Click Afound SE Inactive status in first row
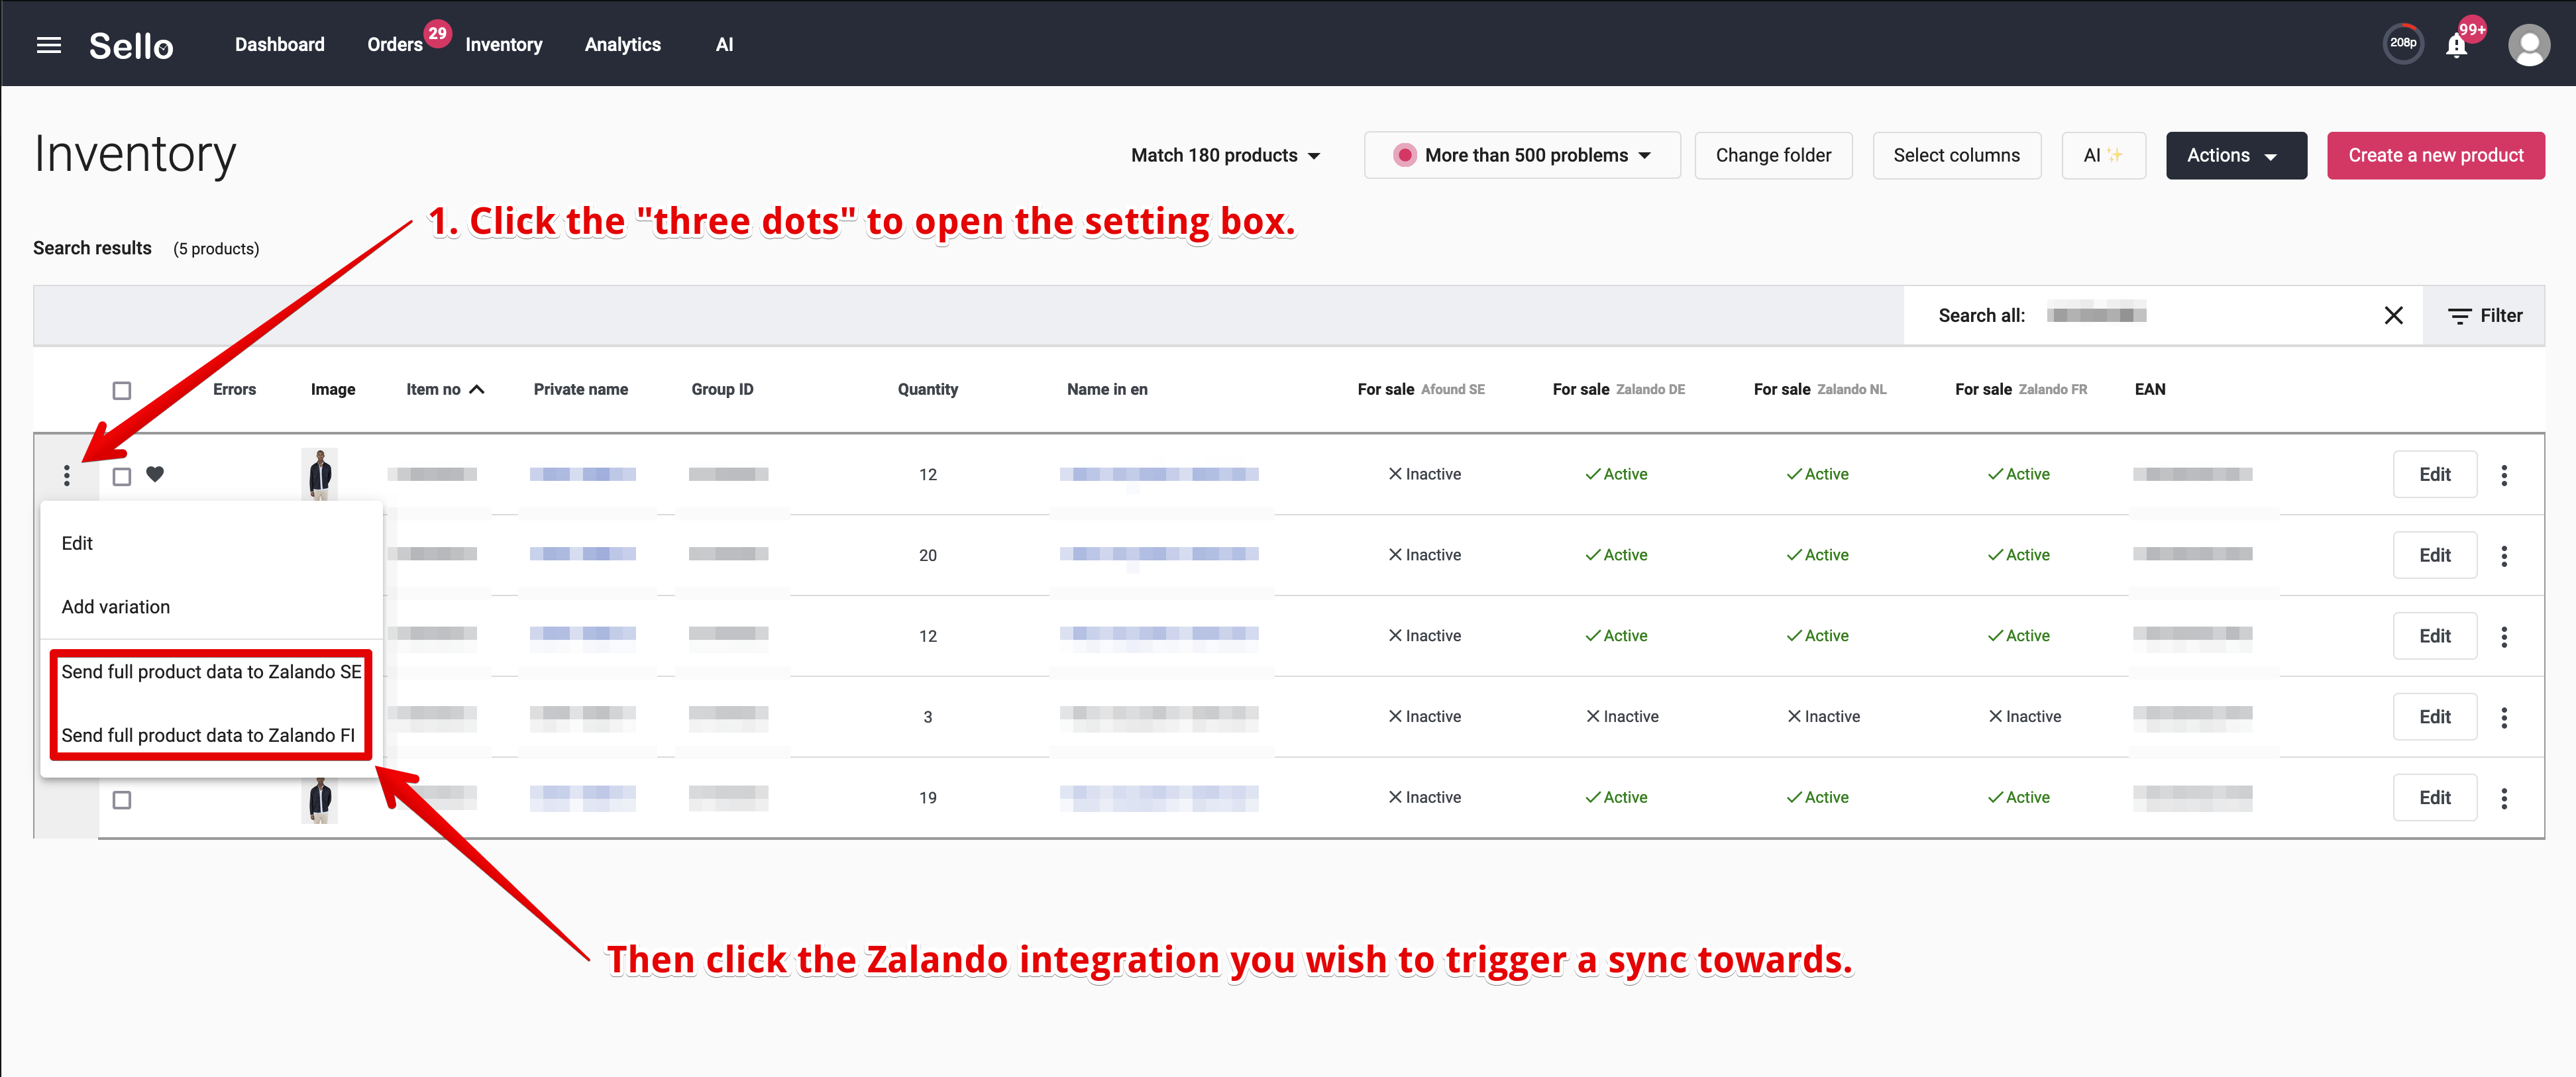Screen dimensions: 2576x1077 pos(1424,475)
